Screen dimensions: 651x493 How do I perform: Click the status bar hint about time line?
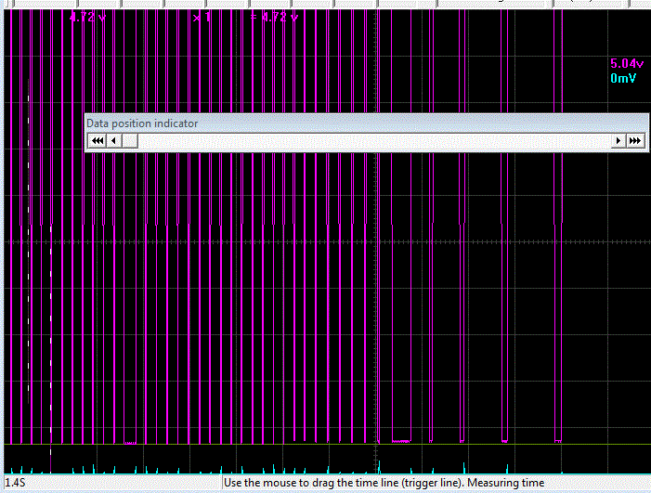coord(384,483)
